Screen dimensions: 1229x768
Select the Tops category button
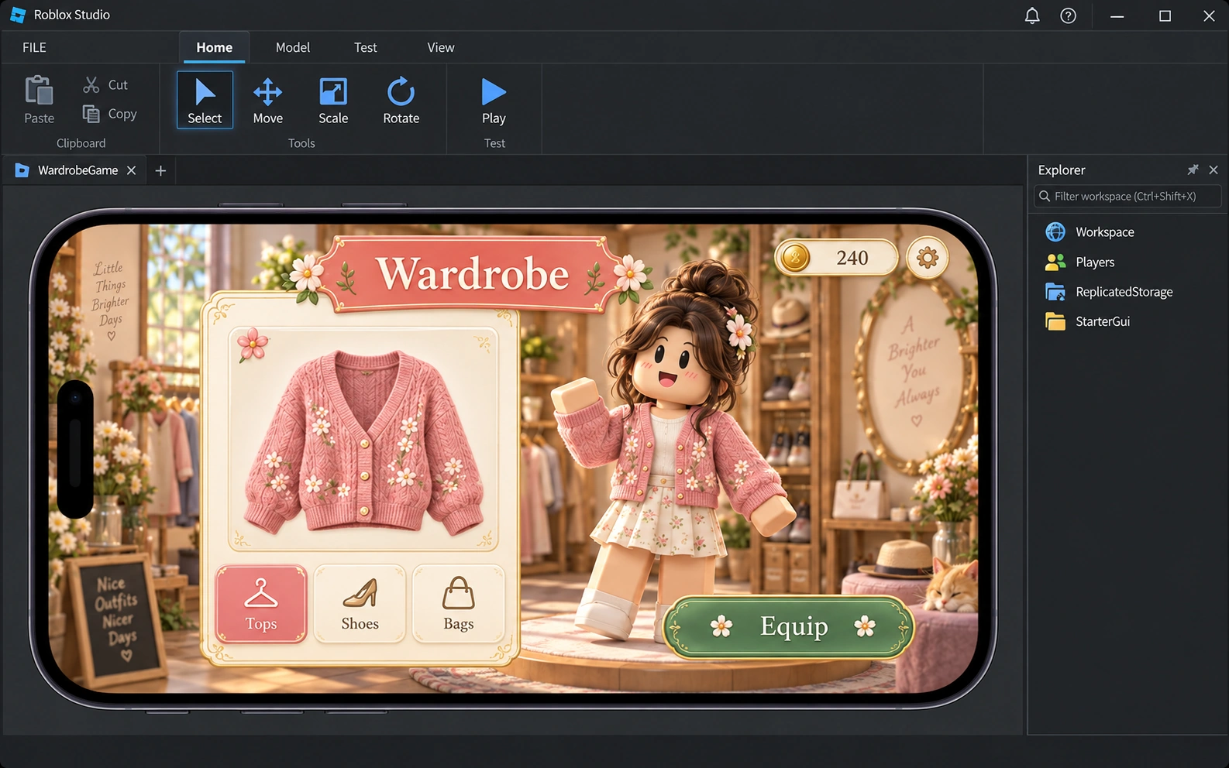coord(261,604)
